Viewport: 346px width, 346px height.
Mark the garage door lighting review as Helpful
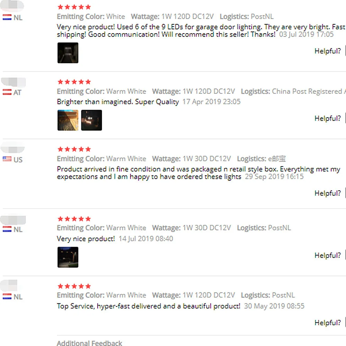click(328, 51)
